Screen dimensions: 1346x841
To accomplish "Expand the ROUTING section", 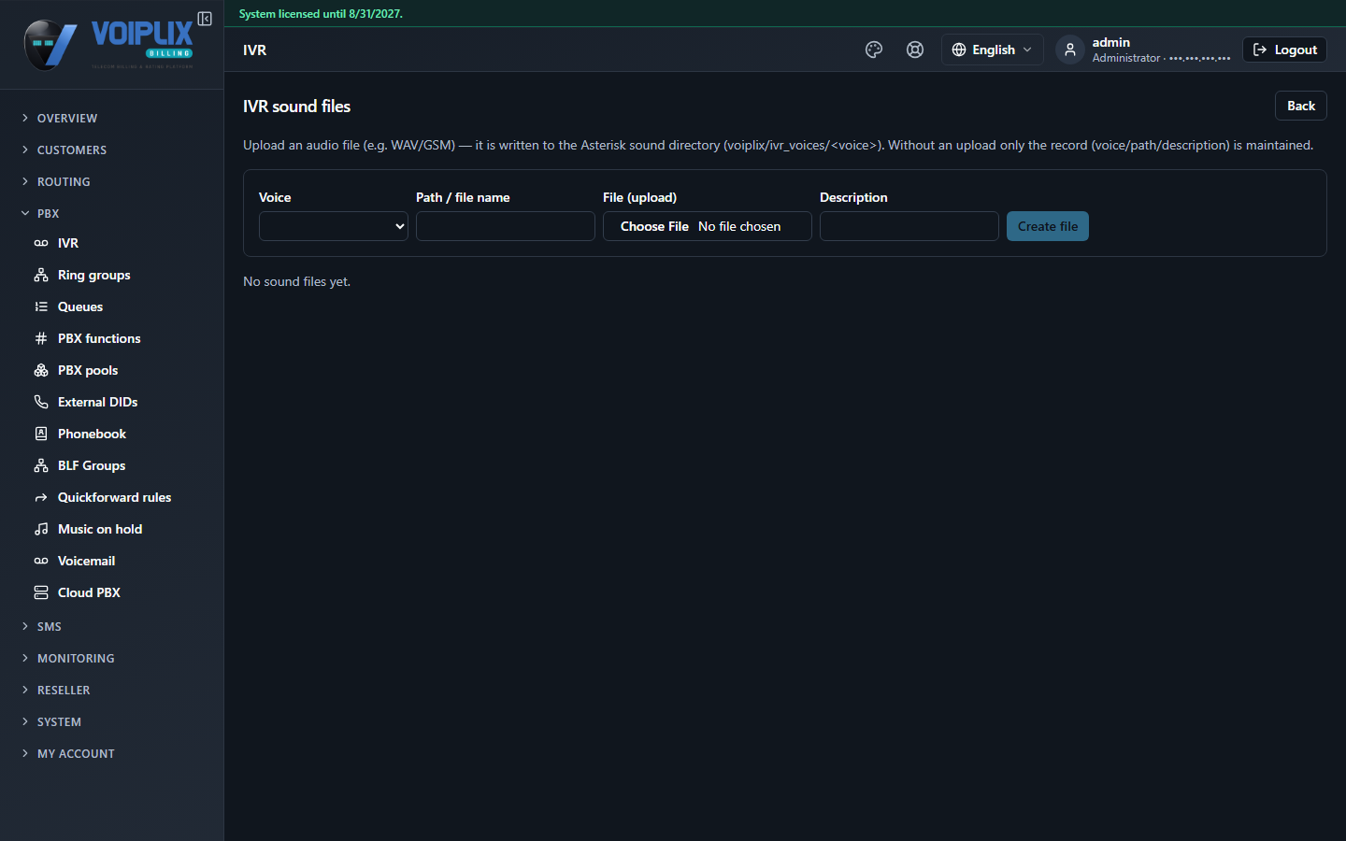I will (112, 181).
